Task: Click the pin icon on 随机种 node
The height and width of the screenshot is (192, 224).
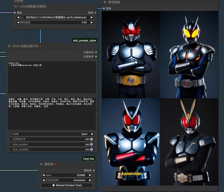Action: click(x=55, y=164)
